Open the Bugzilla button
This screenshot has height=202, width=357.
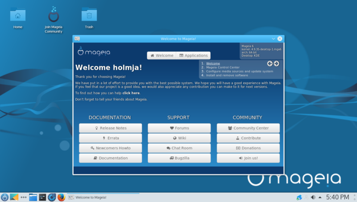[179, 158]
